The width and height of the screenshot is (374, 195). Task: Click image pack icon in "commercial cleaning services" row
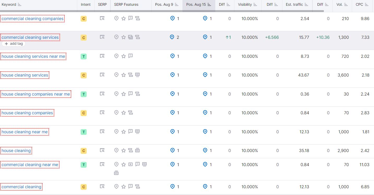coord(130,37)
